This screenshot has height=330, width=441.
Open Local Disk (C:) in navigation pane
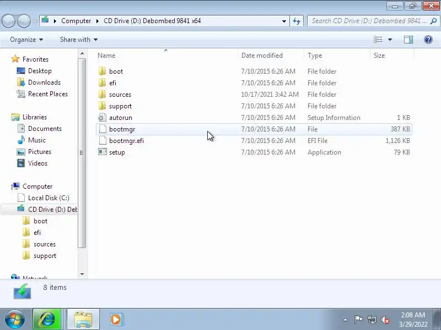49,198
